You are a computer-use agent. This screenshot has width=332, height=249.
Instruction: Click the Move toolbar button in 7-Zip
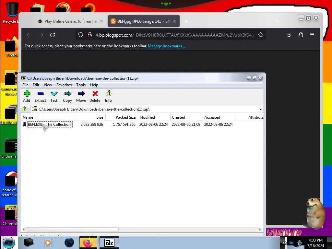coord(81,96)
